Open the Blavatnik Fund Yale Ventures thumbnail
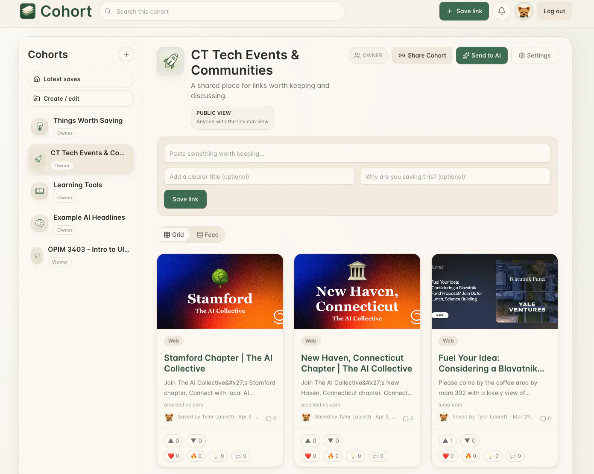Viewport: 594px width, 474px height. tap(495, 291)
